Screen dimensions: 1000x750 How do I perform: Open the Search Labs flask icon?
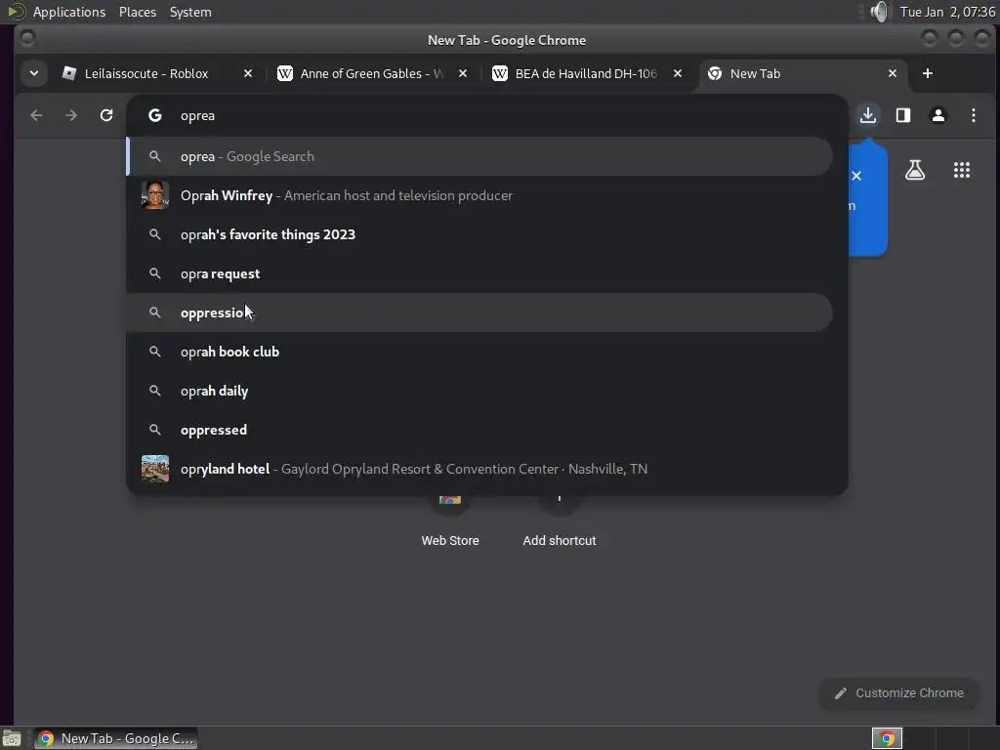point(915,170)
